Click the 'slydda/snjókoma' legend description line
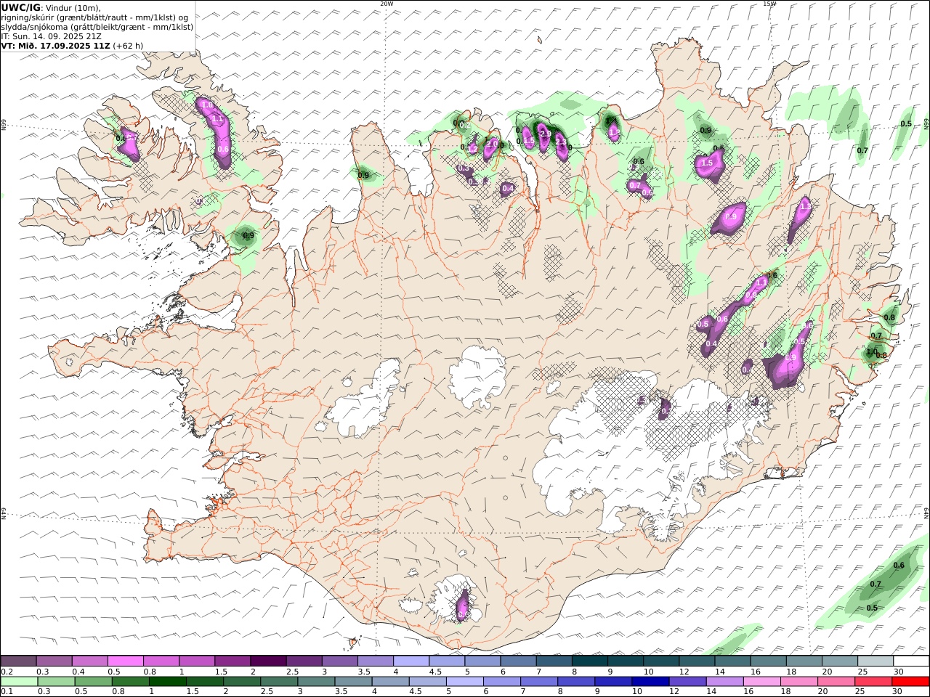The image size is (930, 697). (97, 26)
